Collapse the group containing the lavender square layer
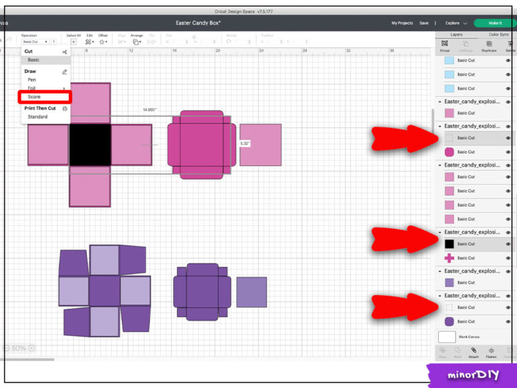517x388 pixels. coord(440,271)
